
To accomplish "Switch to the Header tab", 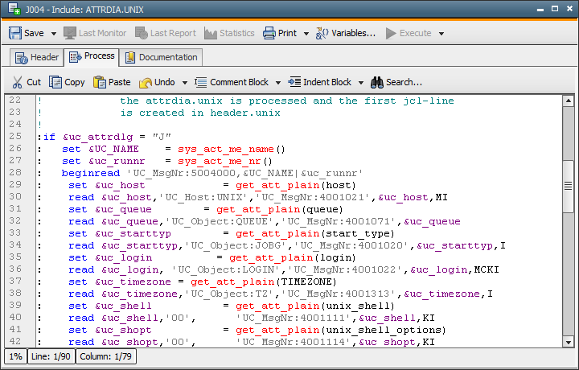I will tap(36, 57).
